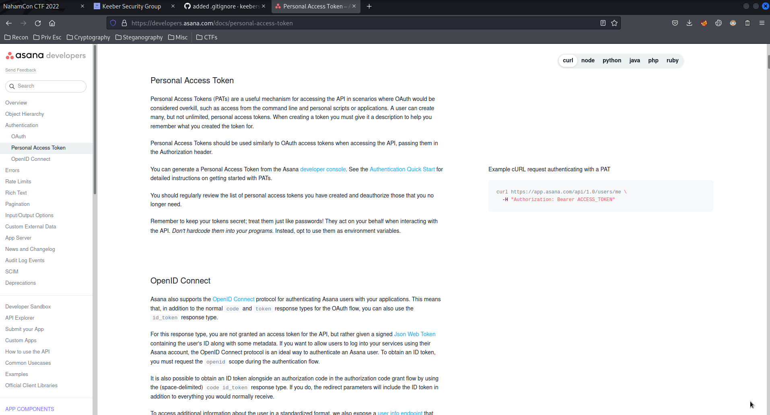Toggle reader view in address bar
This screenshot has height=415, width=770.
(x=603, y=23)
